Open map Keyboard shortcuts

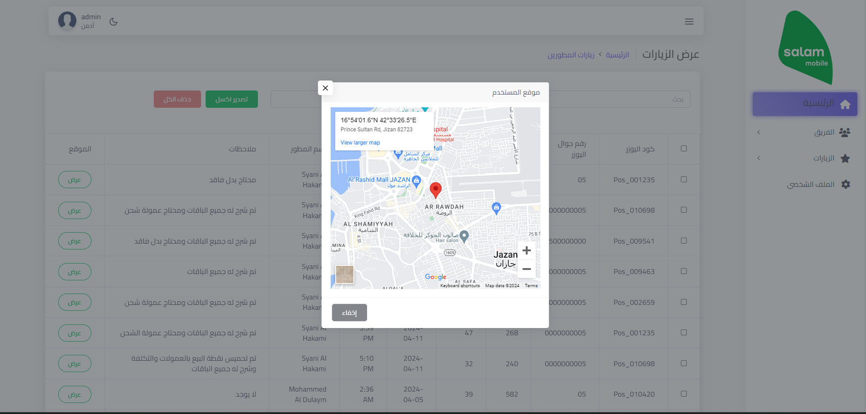pyautogui.click(x=460, y=286)
